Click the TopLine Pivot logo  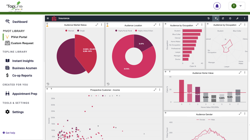coord(14,6)
